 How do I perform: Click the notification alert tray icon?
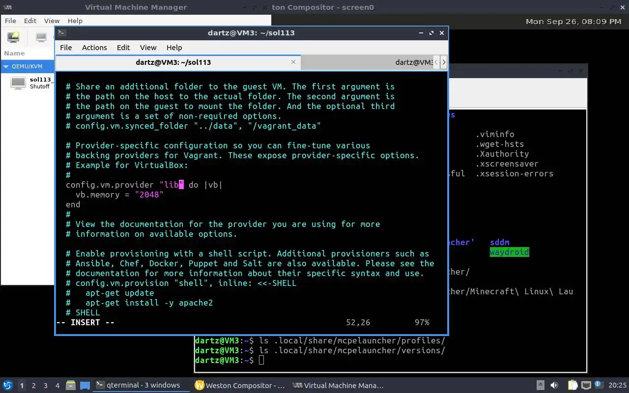tap(599, 385)
